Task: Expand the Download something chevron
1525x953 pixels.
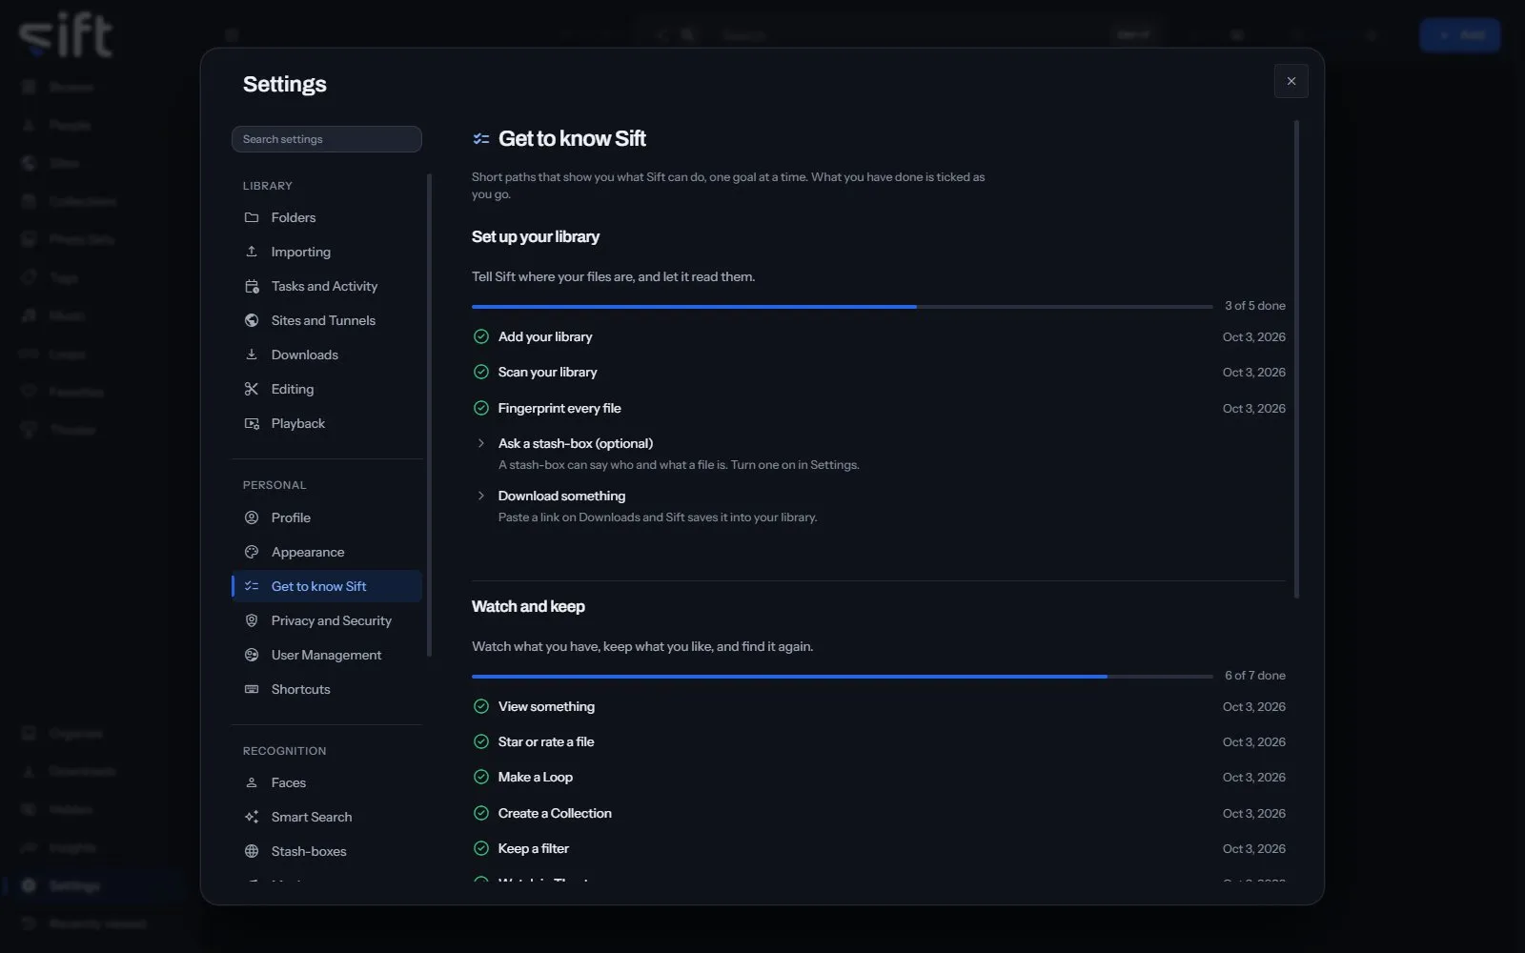Action: tap(481, 496)
